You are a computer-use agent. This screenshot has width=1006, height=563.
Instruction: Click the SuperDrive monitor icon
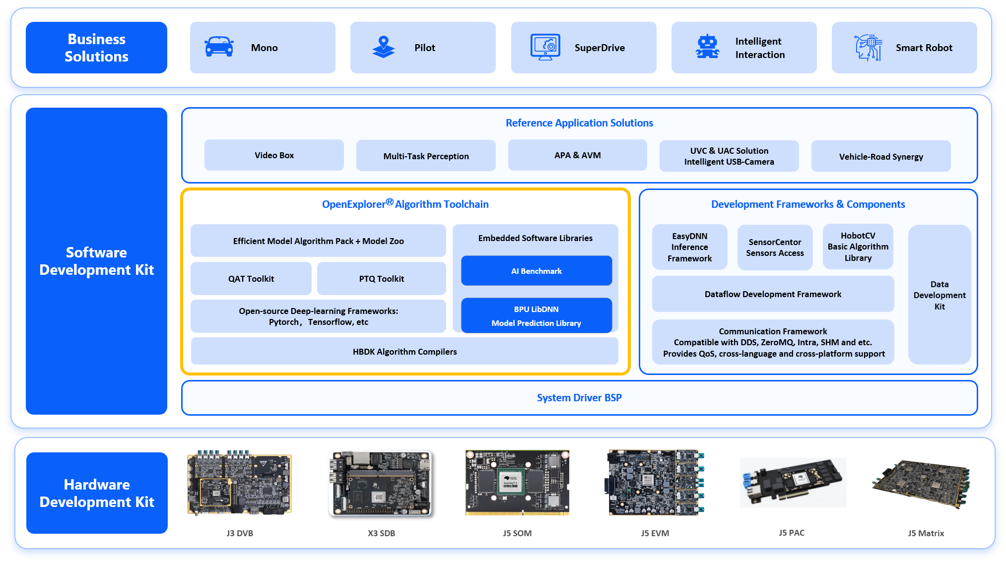click(x=545, y=47)
